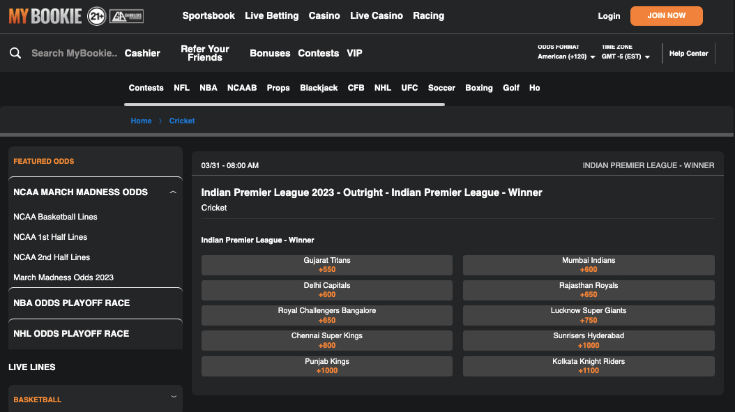Collapse the NCAA March Madness Odds section
Image resolution: width=735 pixels, height=412 pixels.
pos(173,192)
